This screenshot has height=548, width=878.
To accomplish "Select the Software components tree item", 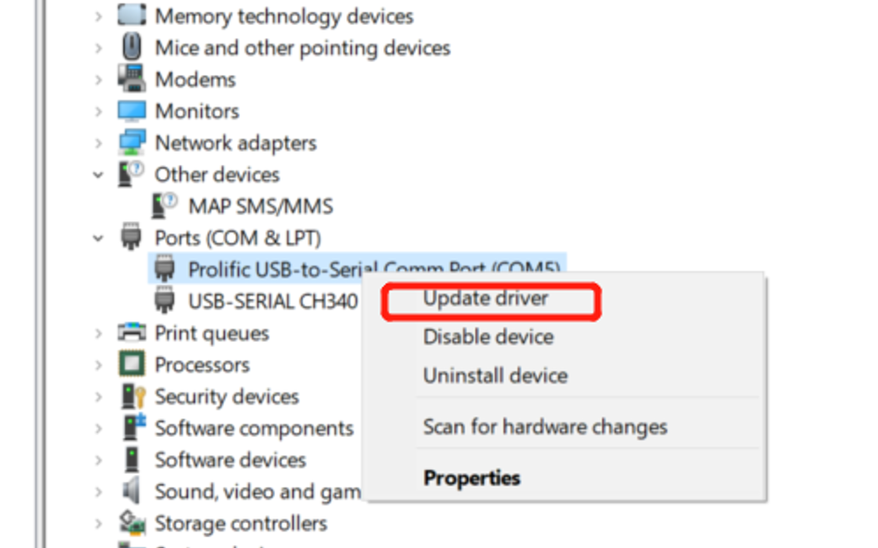I will click(254, 429).
